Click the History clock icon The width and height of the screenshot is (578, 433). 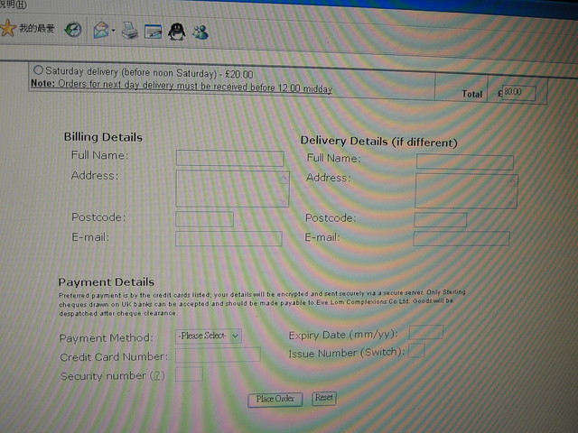tap(73, 30)
